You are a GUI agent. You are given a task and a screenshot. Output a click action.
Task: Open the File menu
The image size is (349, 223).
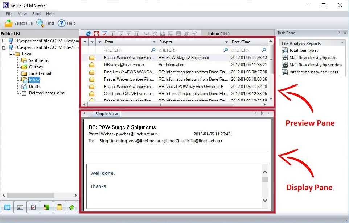click(x=9, y=14)
